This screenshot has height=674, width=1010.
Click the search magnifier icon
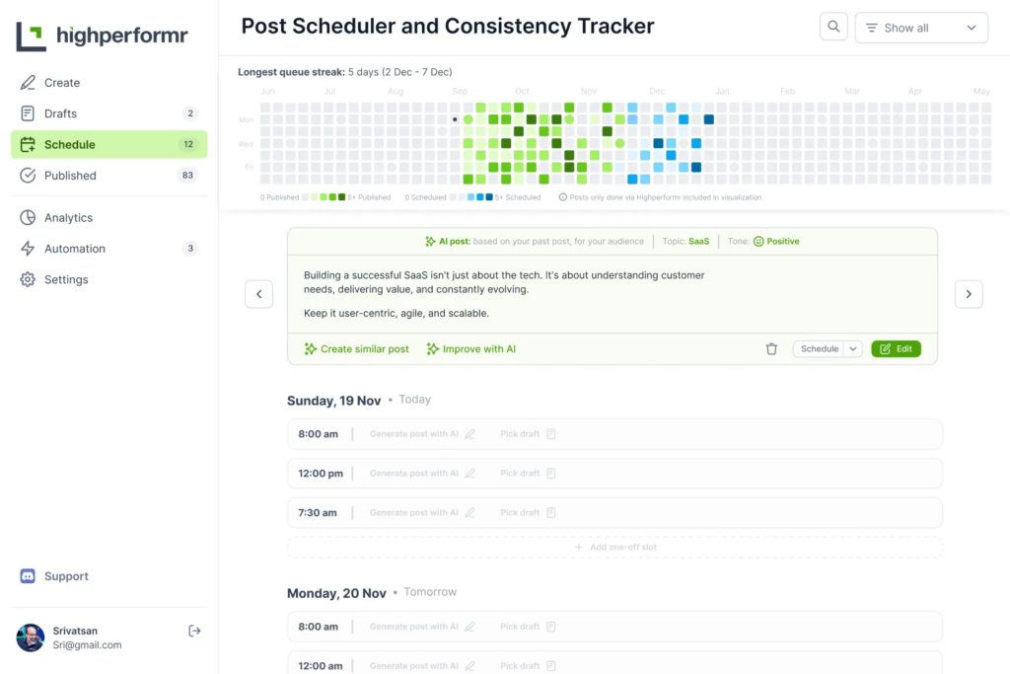tap(833, 28)
